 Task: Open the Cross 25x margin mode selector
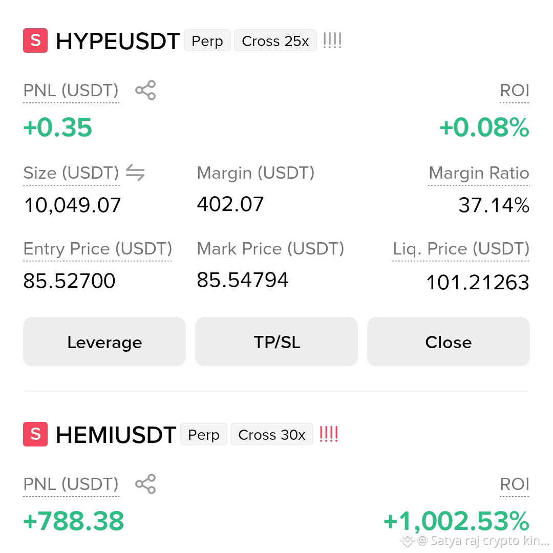coord(275,40)
